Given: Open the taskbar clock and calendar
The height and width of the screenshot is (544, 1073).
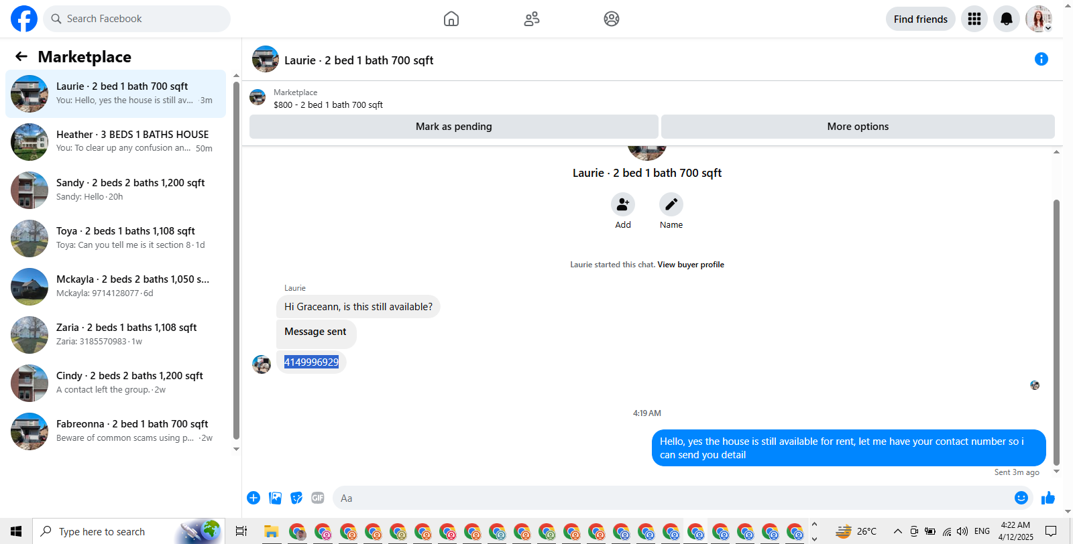Looking at the screenshot, I should pos(1016,531).
